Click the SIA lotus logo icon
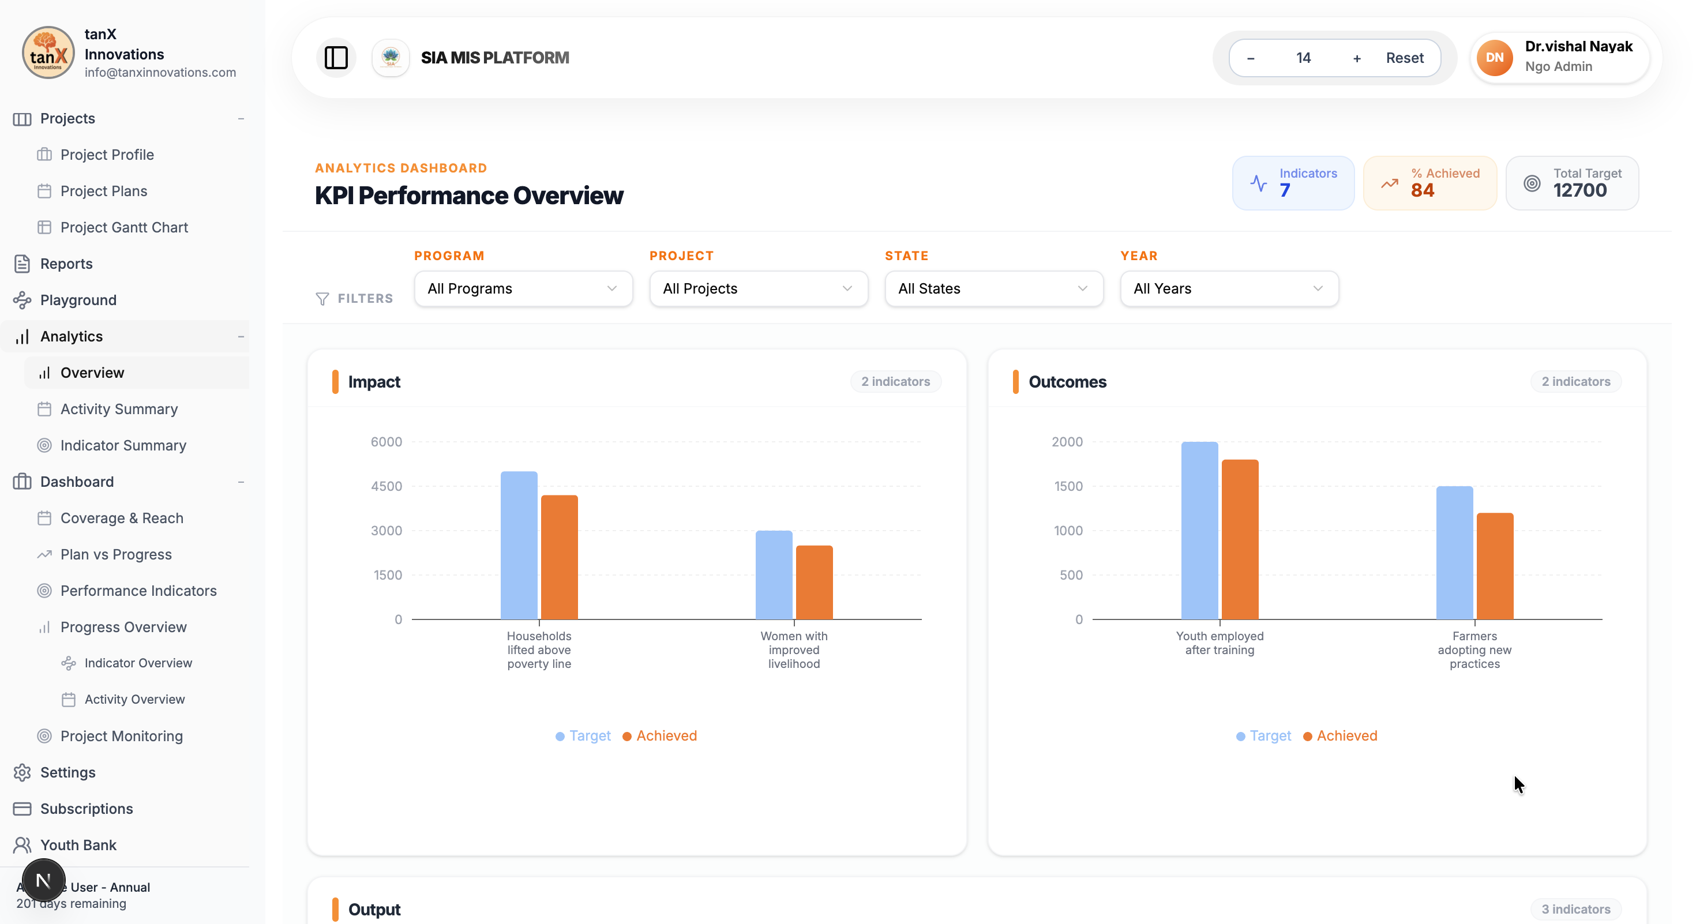Screen dimensions: 1696x924 pos(391,58)
